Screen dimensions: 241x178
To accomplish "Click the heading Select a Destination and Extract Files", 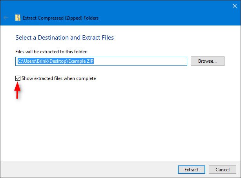I will coord(64,38).
